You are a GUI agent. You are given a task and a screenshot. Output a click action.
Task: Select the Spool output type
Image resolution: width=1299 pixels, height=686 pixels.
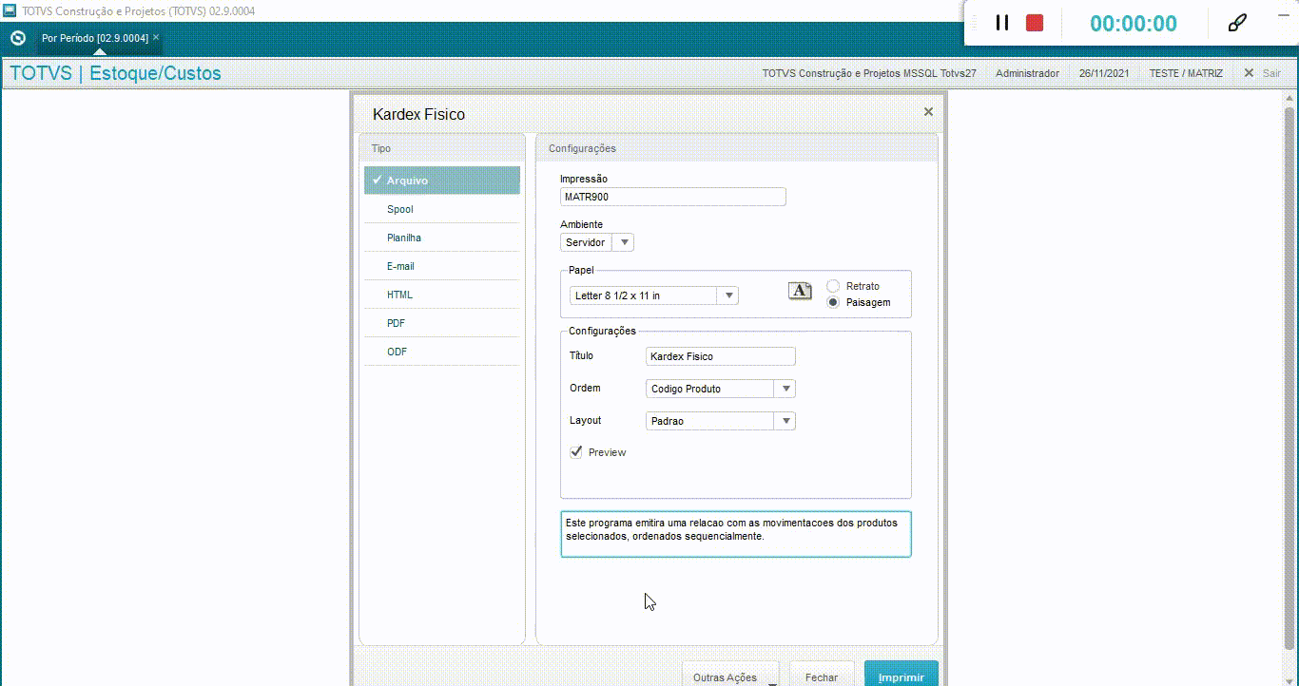pyautogui.click(x=442, y=209)
